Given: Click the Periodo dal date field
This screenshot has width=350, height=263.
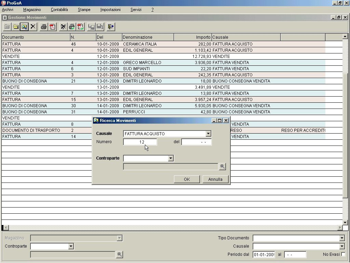Looking at the screenshot, I should [x=264, y=254].
